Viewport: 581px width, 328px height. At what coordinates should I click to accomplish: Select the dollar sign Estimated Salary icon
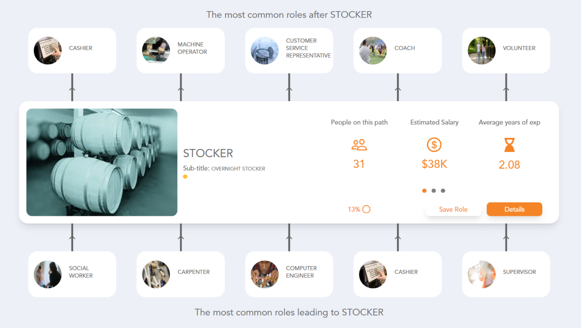(x=434, y=144)
